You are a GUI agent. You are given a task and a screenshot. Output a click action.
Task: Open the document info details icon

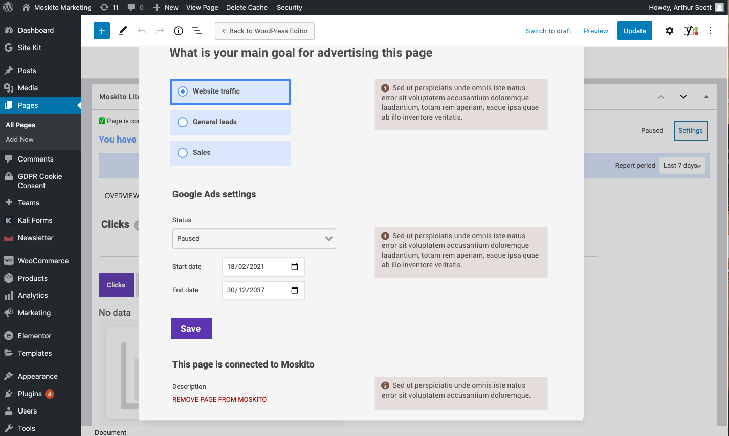pyautogui.click(x=179, y=31)
